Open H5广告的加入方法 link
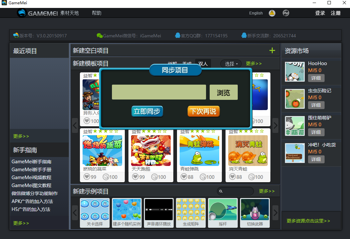 31,209
